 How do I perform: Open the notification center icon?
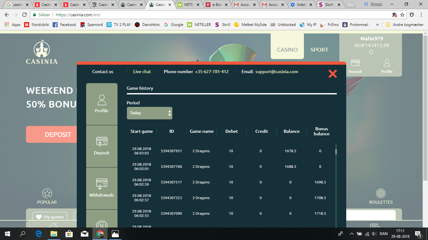pos(418,234)
